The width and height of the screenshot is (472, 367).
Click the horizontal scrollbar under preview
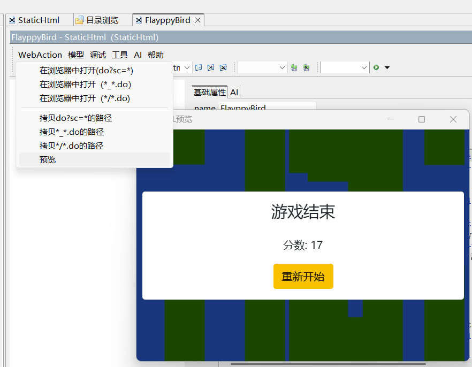(328, 364)
